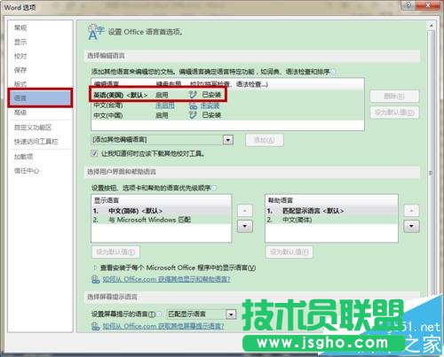444x357 pixels.
Task: Open the 高级 options category
Action: point(20,113)
